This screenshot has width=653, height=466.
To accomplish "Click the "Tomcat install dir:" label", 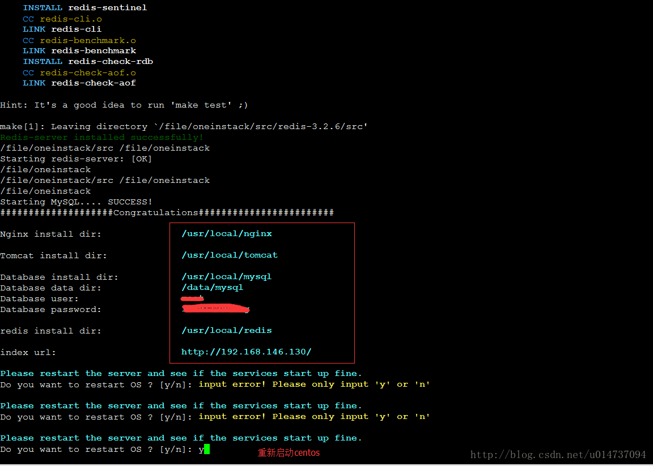I will pyautogui.click(x=54, y=255).
